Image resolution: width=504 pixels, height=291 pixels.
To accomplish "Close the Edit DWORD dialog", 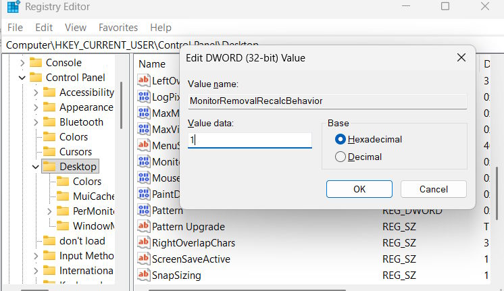I will coord(461,58).
